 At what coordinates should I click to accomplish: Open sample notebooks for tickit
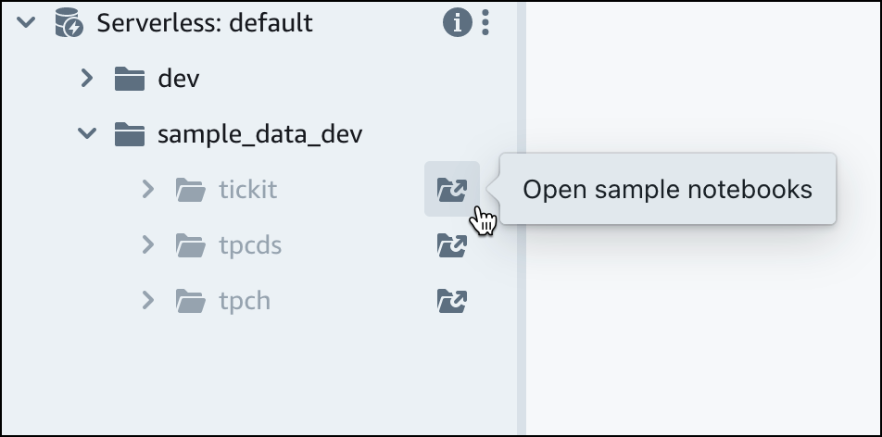pos(451,190)
